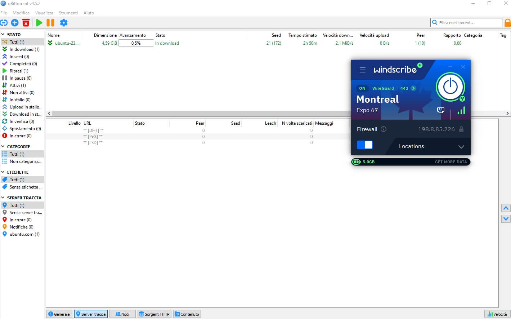Select In errore (0) under STATO
The height and width of the screenshot is (319, 511).
click(x=22, y=136)
